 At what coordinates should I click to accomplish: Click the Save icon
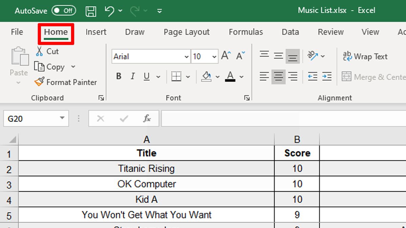point(91,10)
